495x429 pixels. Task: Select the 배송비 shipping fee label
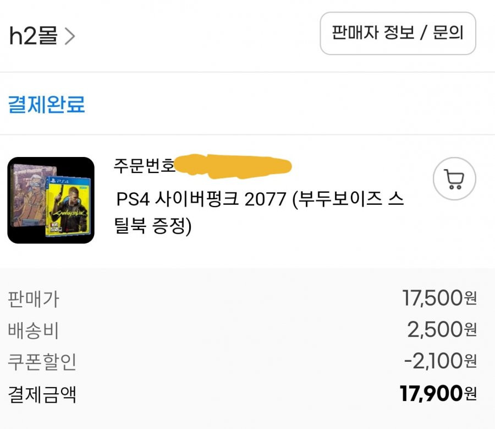click(x=34, y=330)
